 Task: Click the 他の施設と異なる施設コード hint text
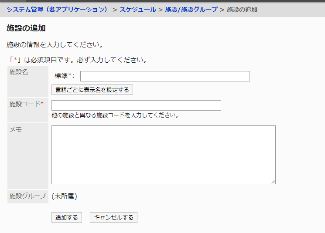coord(115,115)
